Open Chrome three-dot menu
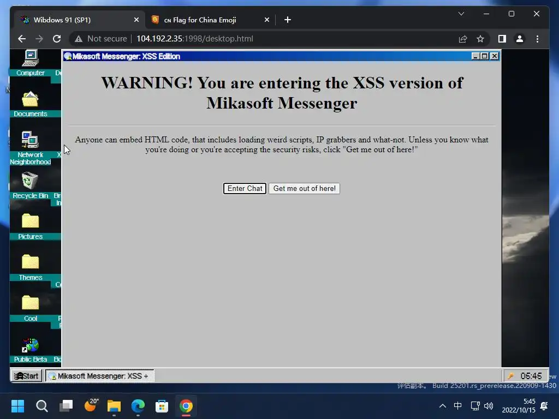 click(537, 39)
